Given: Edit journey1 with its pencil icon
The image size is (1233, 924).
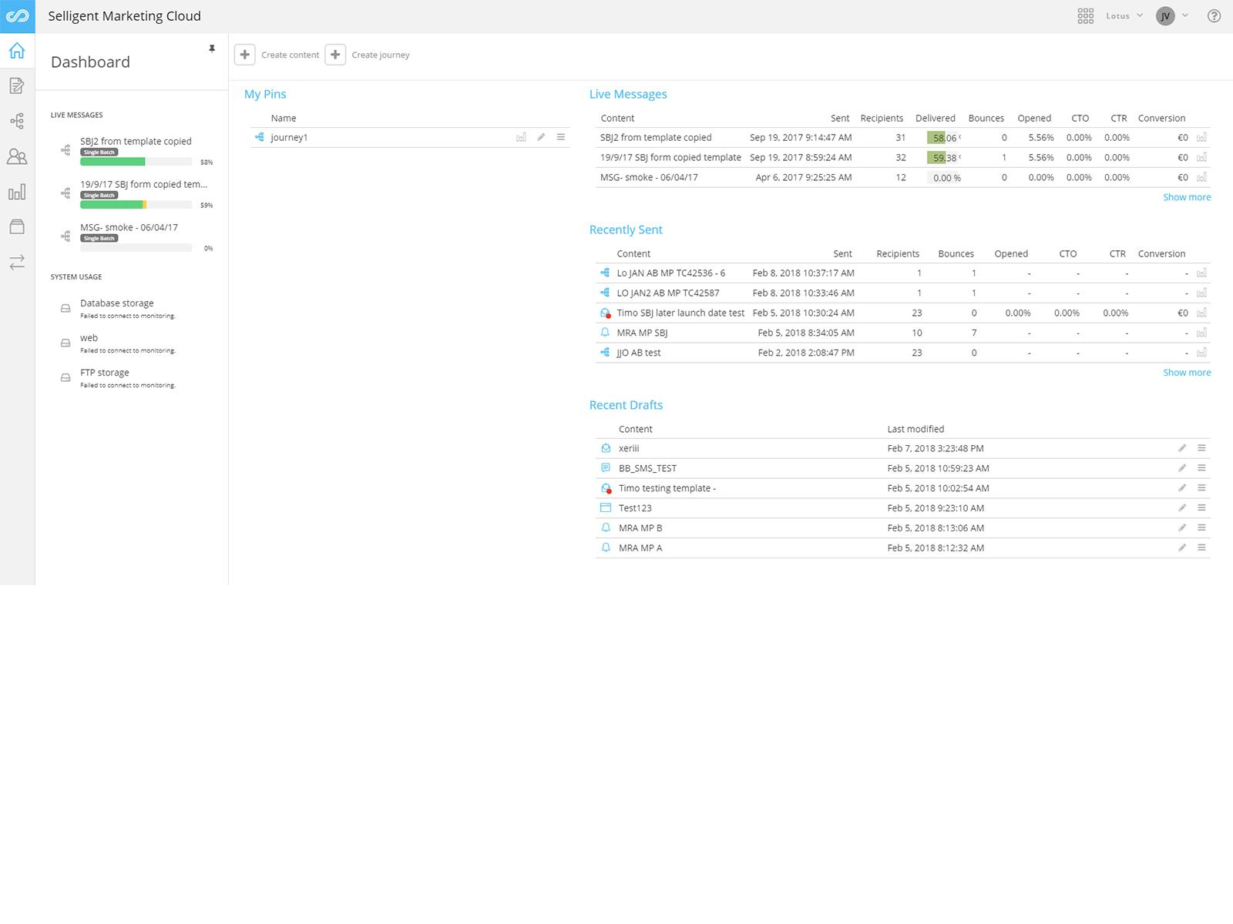Looking at the screenshot, I should (x=541, y=137).
